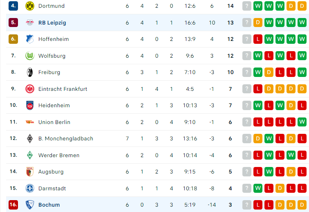Open Hoffenheim's team crest icon
This screenshot has width=309, height=212.
pyautogui.click(x=30, y=39)
